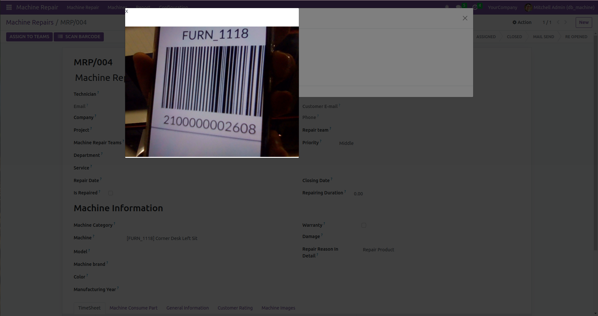This screenshot has height=316, width=598.
Task: Click the debug bug icon
Action: click(x=447, y=7)
